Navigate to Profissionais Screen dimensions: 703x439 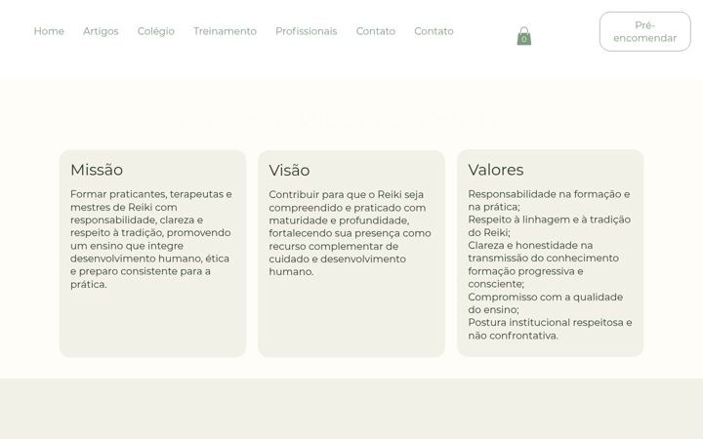307,31
